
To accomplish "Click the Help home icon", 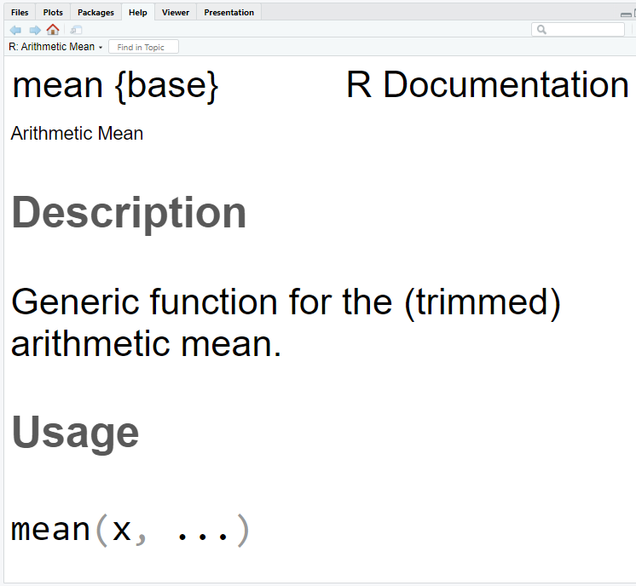I will [x=53, y=30].
